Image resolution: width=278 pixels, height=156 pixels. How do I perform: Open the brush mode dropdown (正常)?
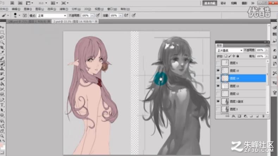tap(51, 15)
